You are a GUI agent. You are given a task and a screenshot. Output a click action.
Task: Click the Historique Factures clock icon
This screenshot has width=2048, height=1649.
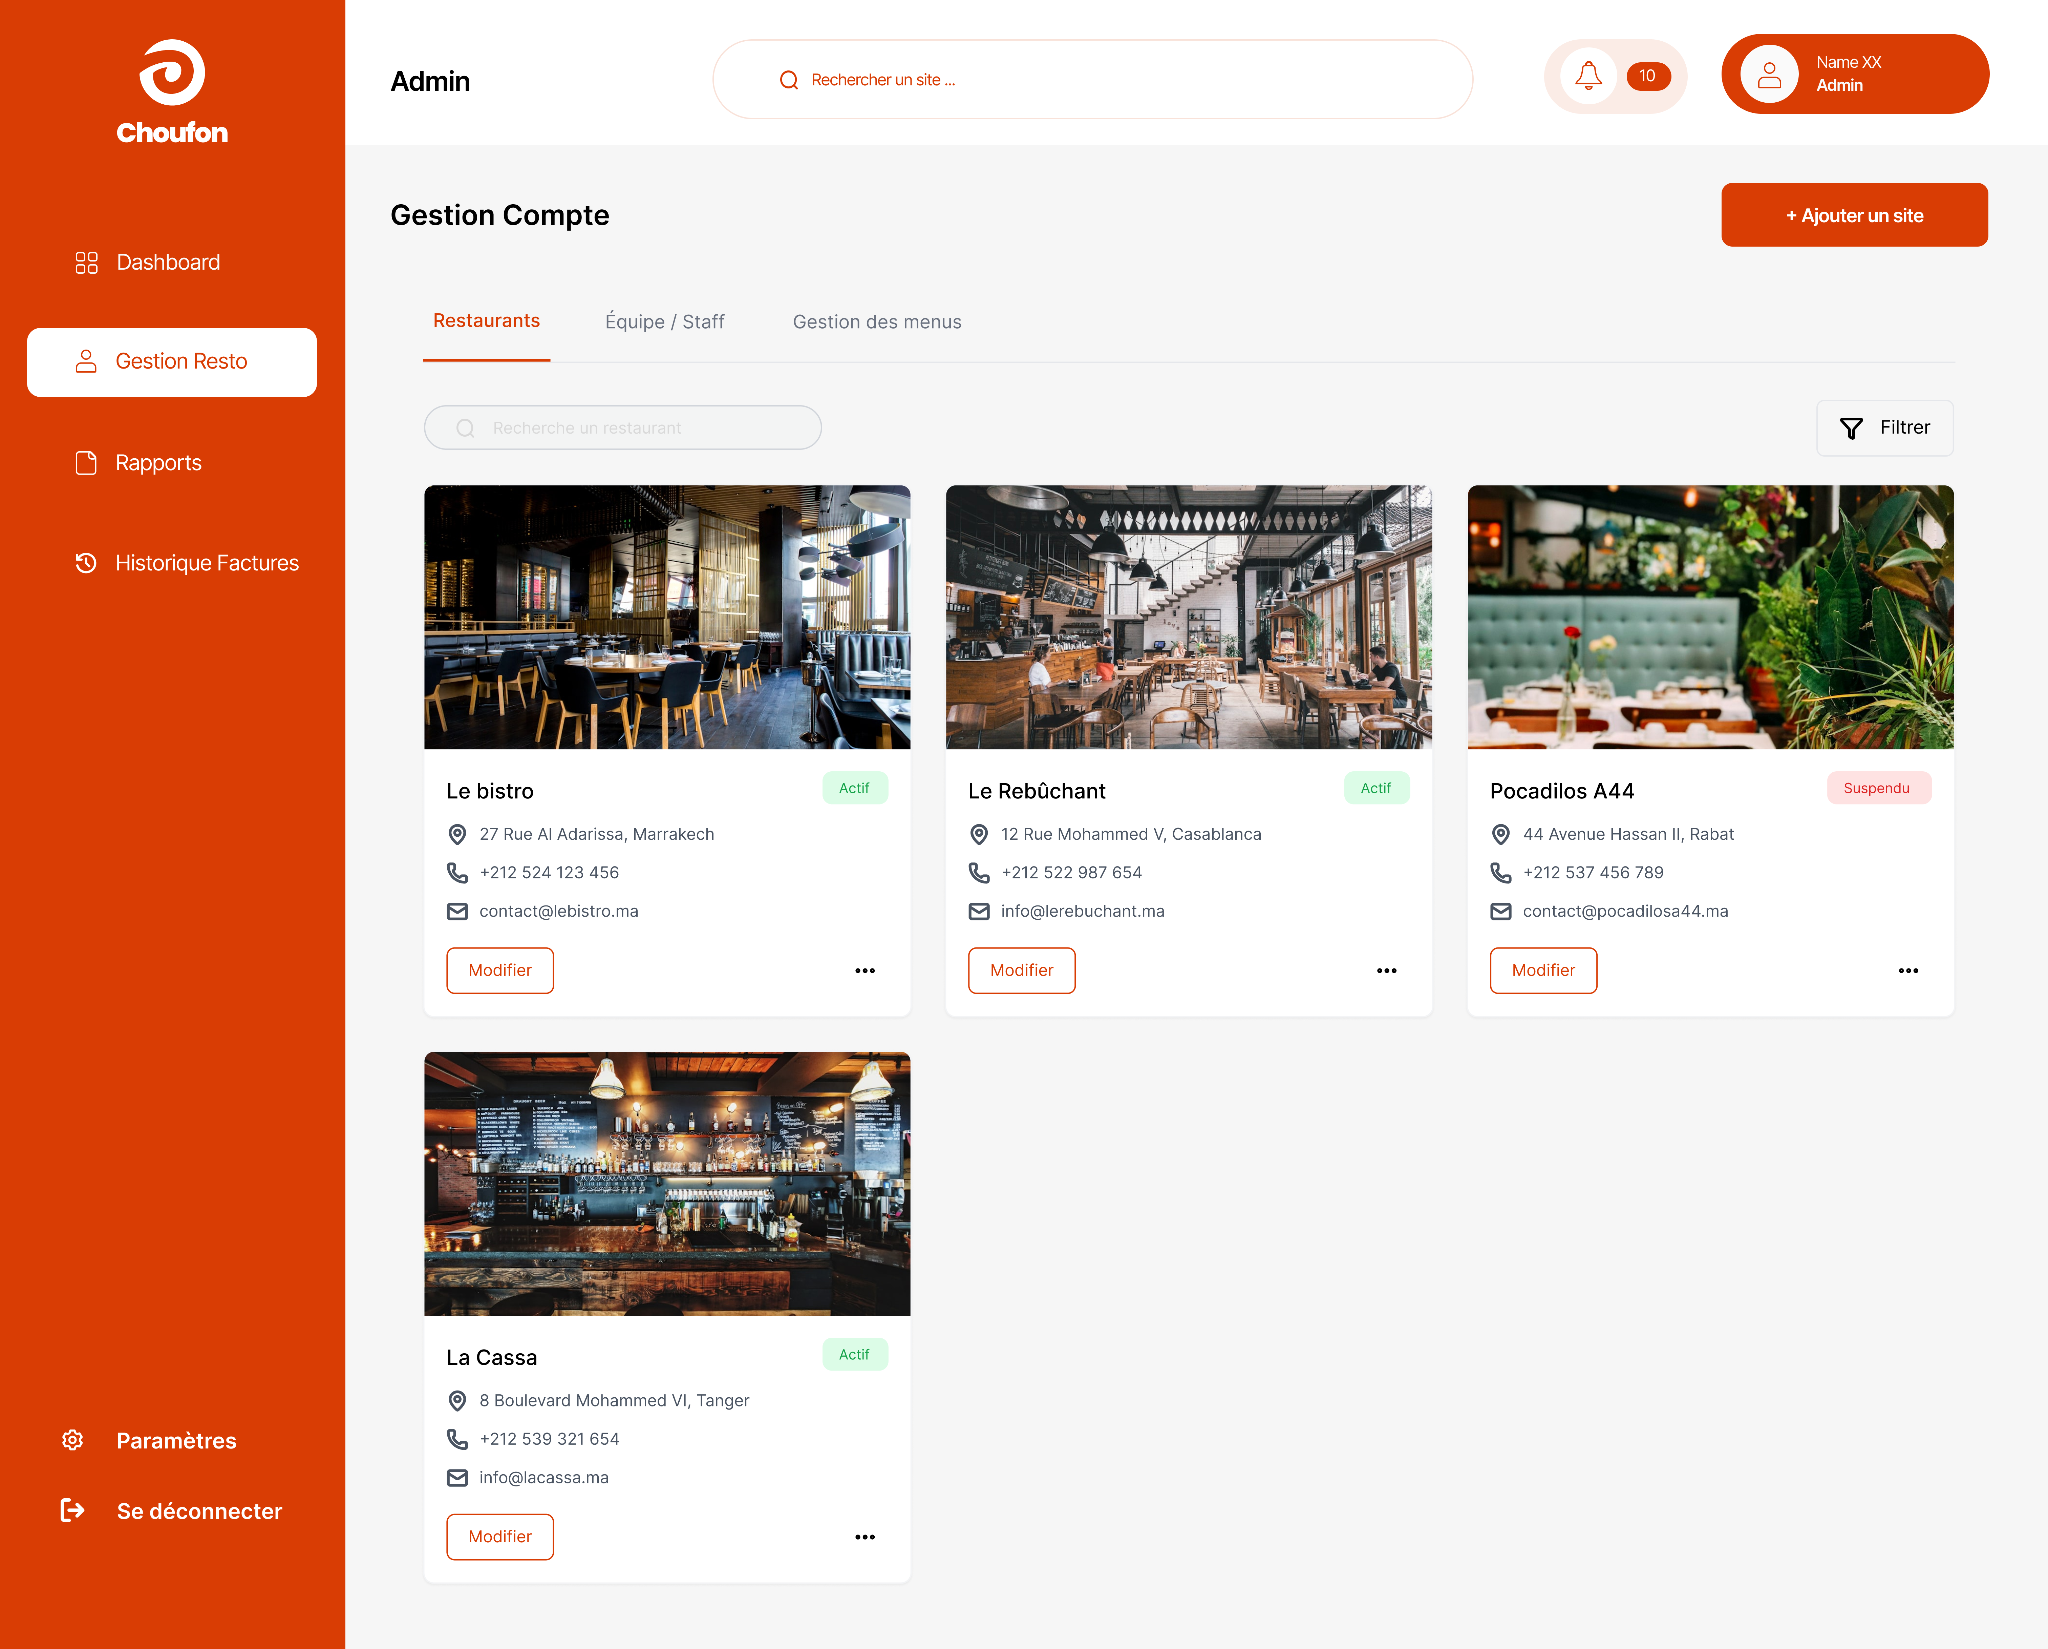pyautogui.click(x=86, y=563)
